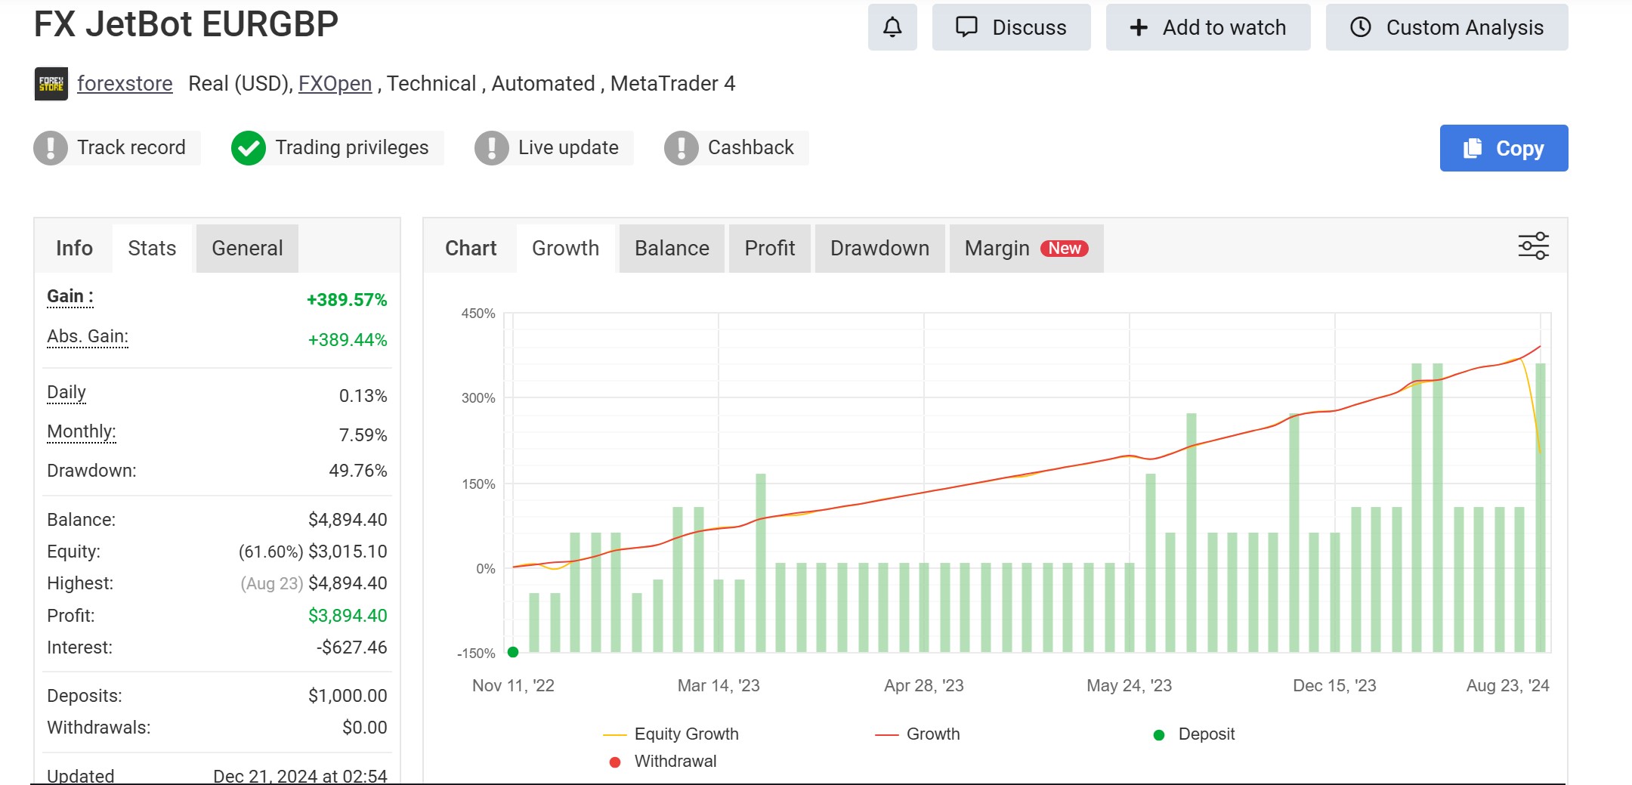
Task: Click the notification bell icon
Action: 892,26
